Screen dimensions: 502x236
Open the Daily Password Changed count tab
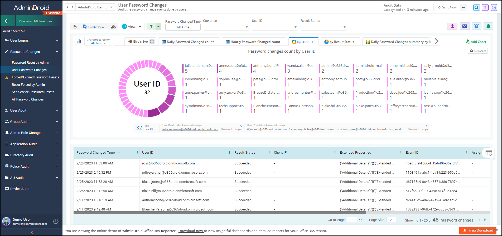[x=189, y=42]
